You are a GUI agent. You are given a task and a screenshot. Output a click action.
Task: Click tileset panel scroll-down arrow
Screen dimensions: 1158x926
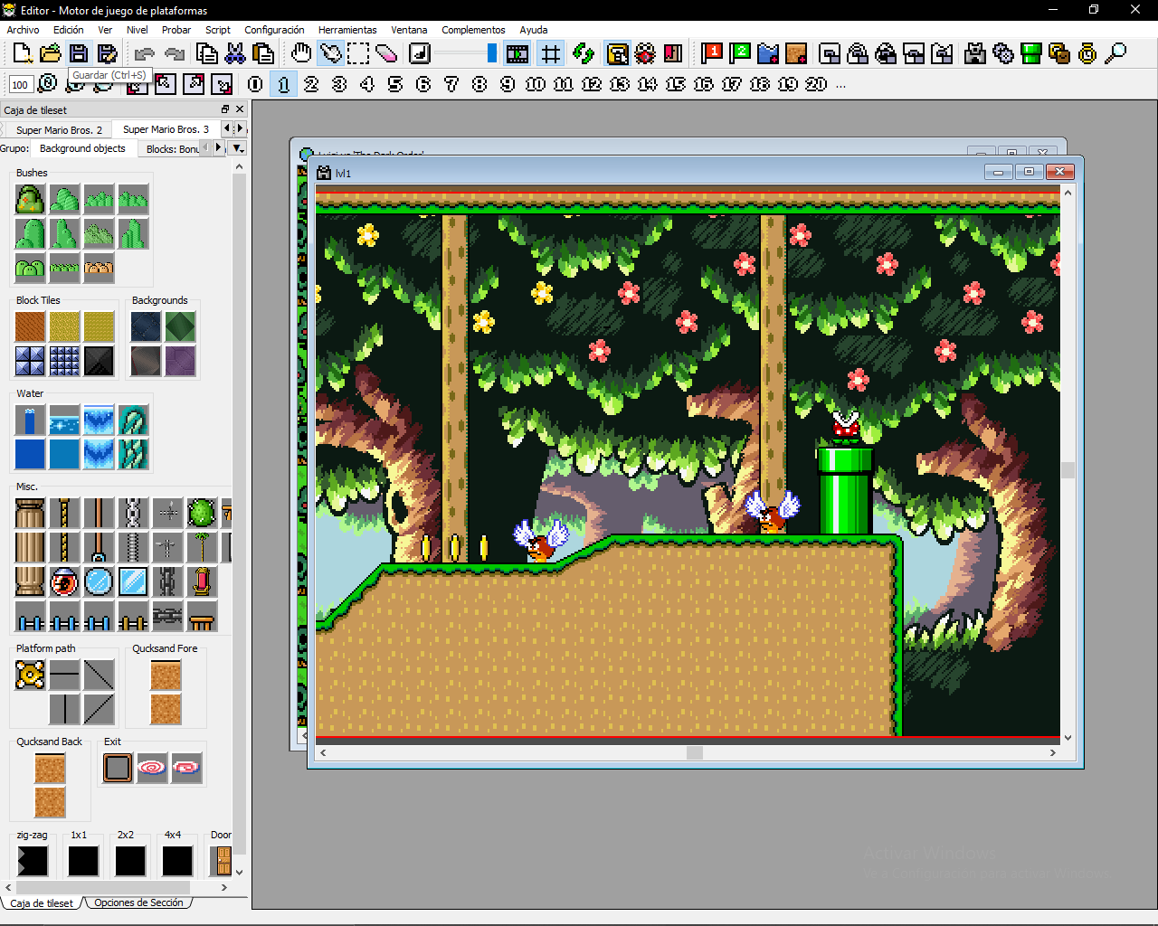pyautogui.click(x=239, y=873)
